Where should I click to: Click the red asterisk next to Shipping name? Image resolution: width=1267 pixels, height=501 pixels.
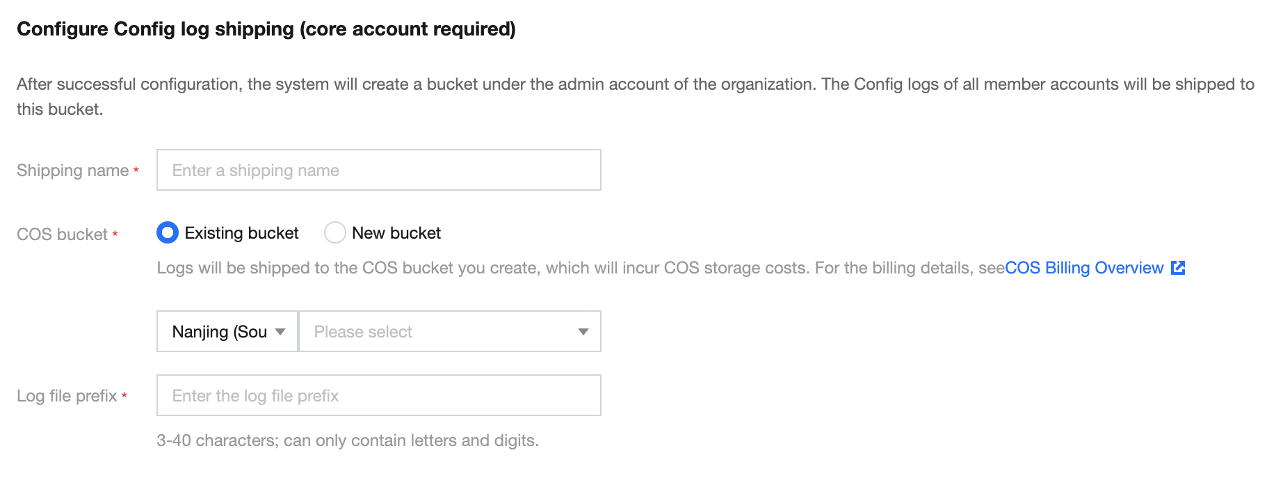[136, 170]
